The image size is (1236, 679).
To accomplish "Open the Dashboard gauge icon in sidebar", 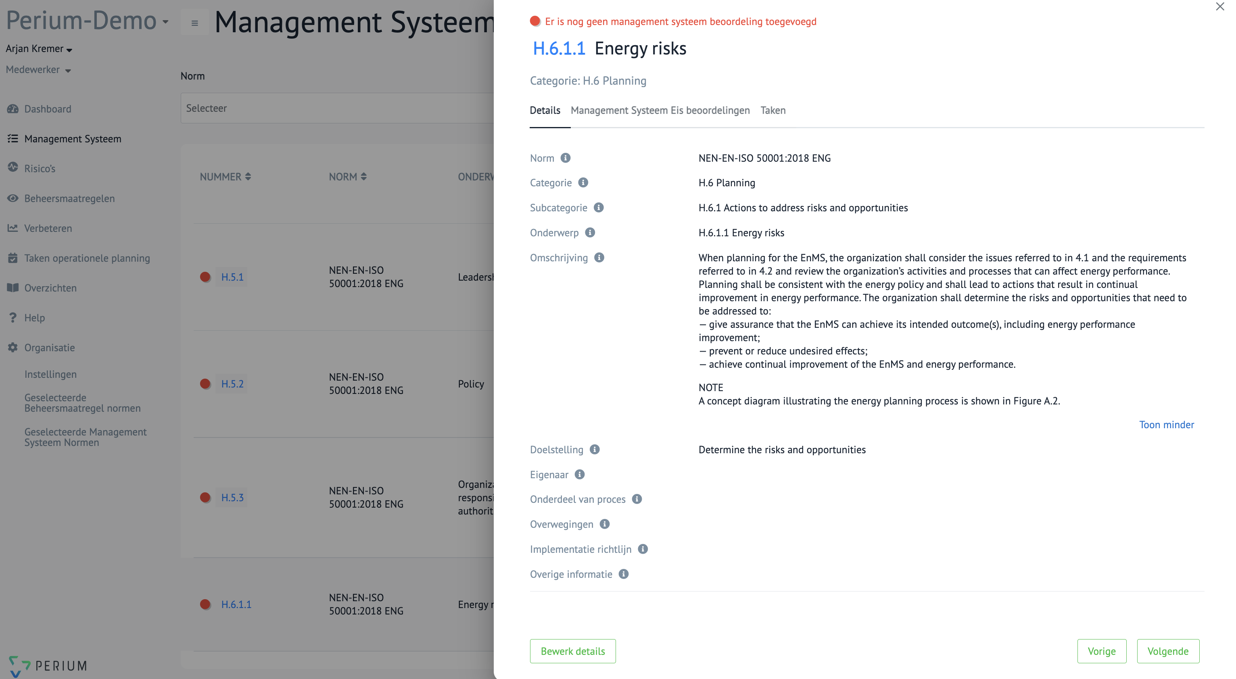I will 13,109.
